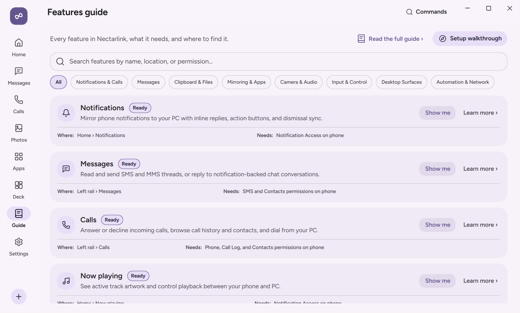The width and height of the screenshot is (520, 313).
Task: Show Camera & Audio features
Action: 299,82
